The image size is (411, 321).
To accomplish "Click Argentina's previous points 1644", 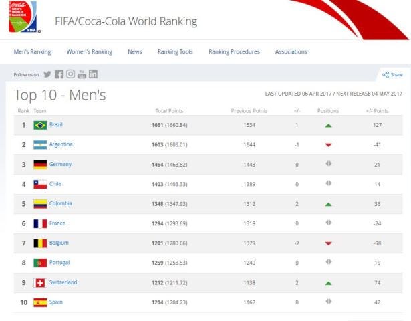I will pyautogui.click(x=249, y=144).
